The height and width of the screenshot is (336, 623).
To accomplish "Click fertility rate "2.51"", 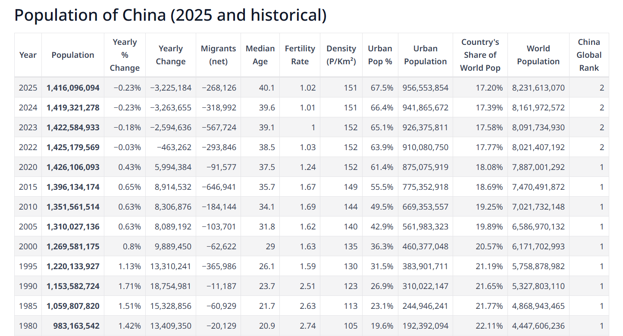I will click(x=308, y=286).
